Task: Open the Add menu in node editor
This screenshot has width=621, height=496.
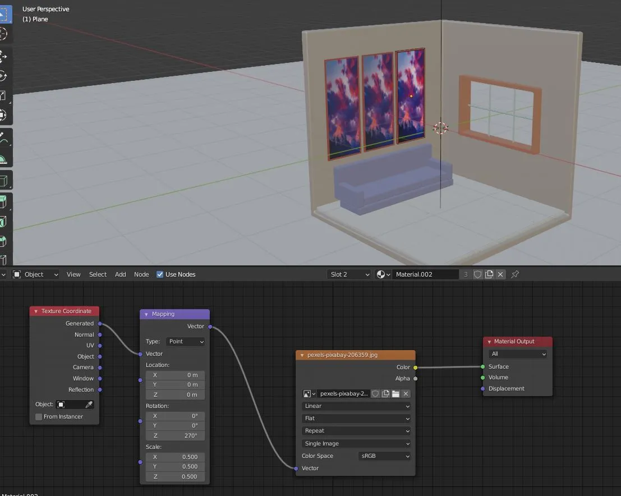Action: click(121, 274)
